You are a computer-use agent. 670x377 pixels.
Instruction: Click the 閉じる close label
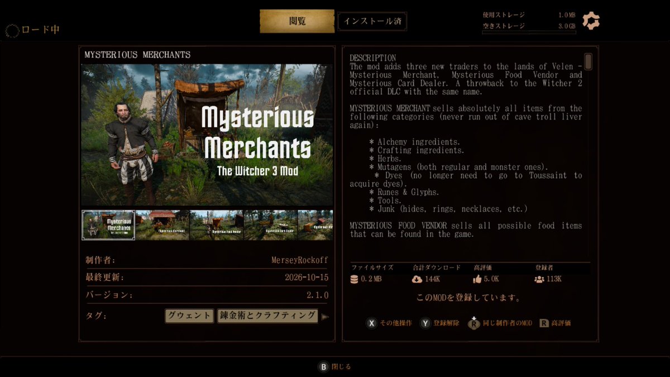coord(341,367)
